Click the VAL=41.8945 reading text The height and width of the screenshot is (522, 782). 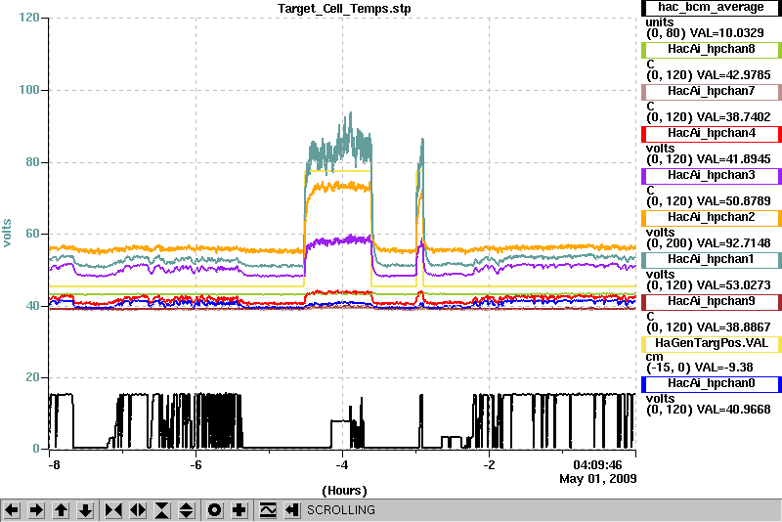pos(734,159)
